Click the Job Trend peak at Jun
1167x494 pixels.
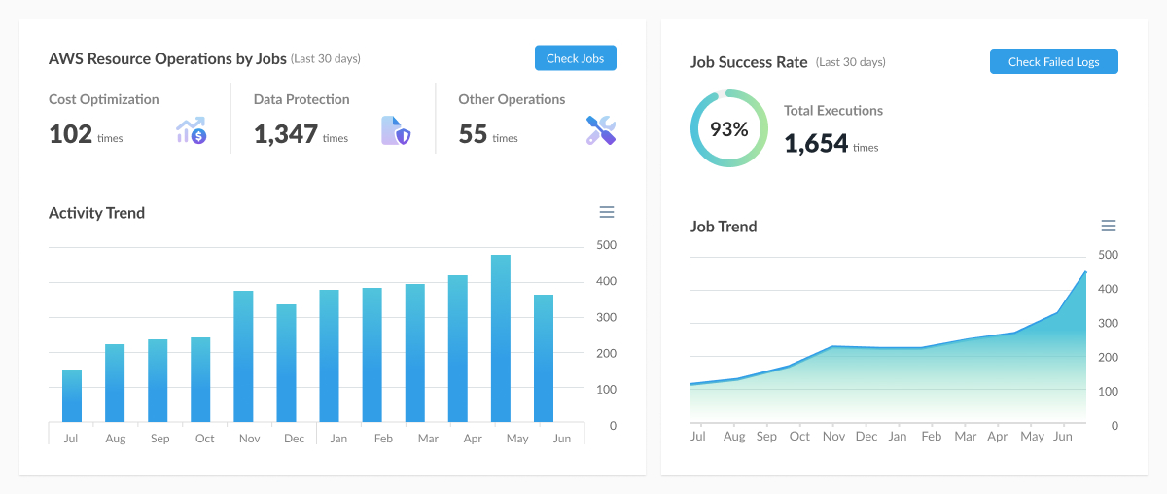coord(1085,273)
